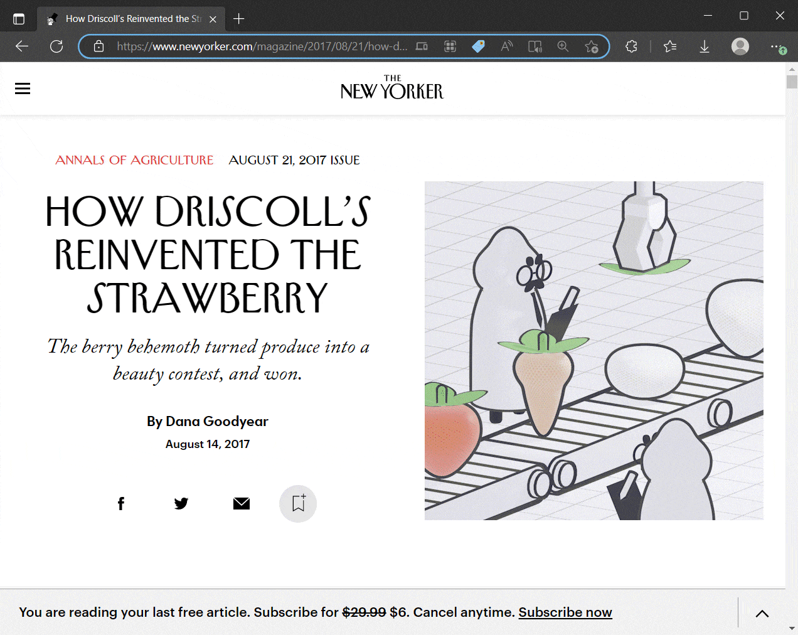The width and height of the screenshot is (798, 635).
Task: Open the browser Extensions menu
Action: pyautogui.click(x=632, y=46)
